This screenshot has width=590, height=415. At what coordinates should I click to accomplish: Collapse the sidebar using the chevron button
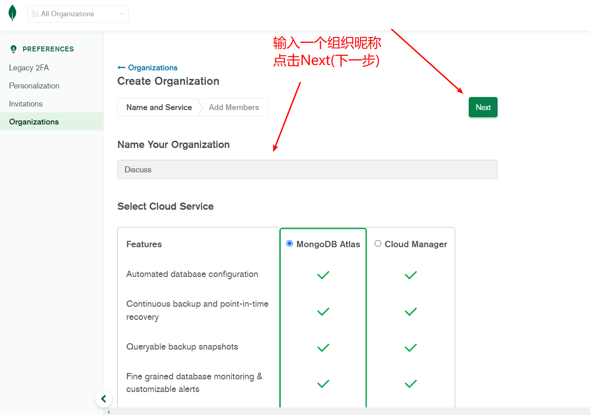[104, 399]
